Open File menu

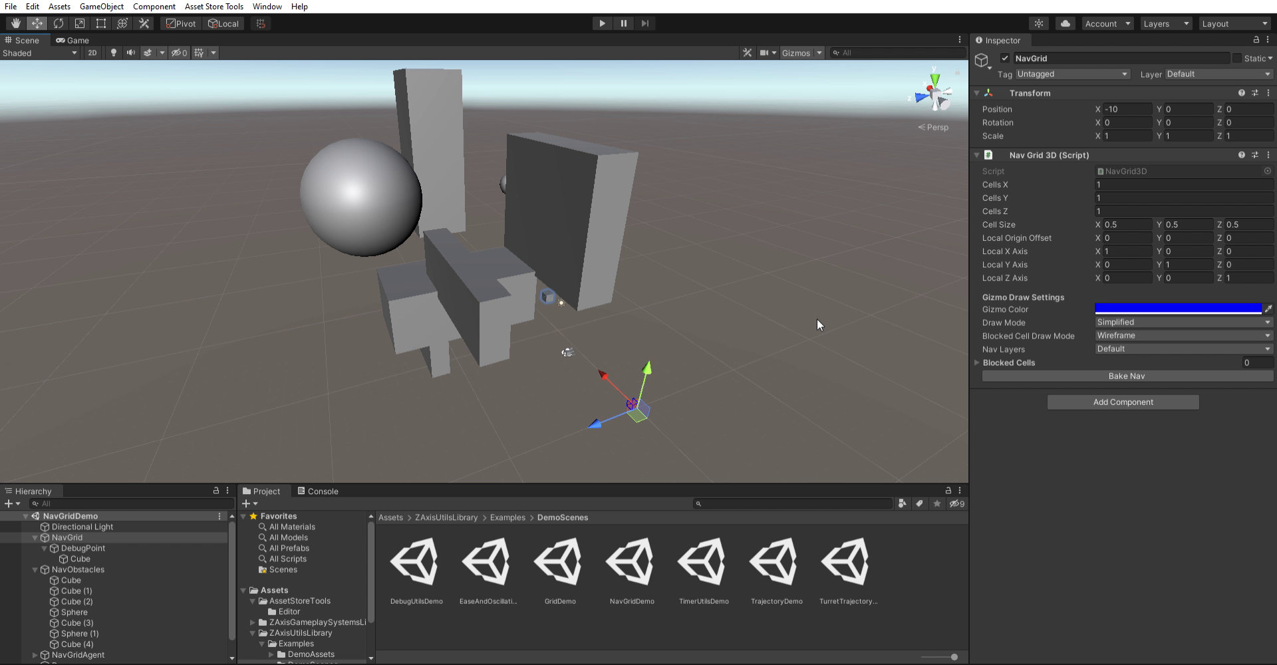(11, 6)
